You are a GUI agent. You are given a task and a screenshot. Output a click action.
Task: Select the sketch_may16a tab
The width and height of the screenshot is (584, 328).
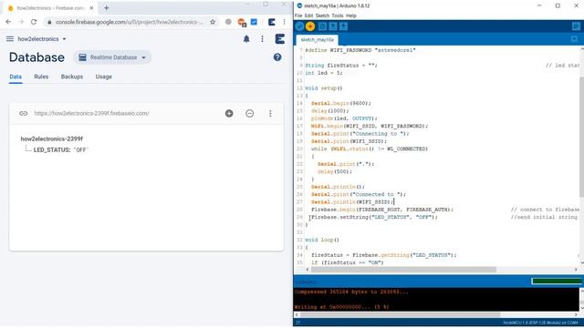(x=317, y=40)
